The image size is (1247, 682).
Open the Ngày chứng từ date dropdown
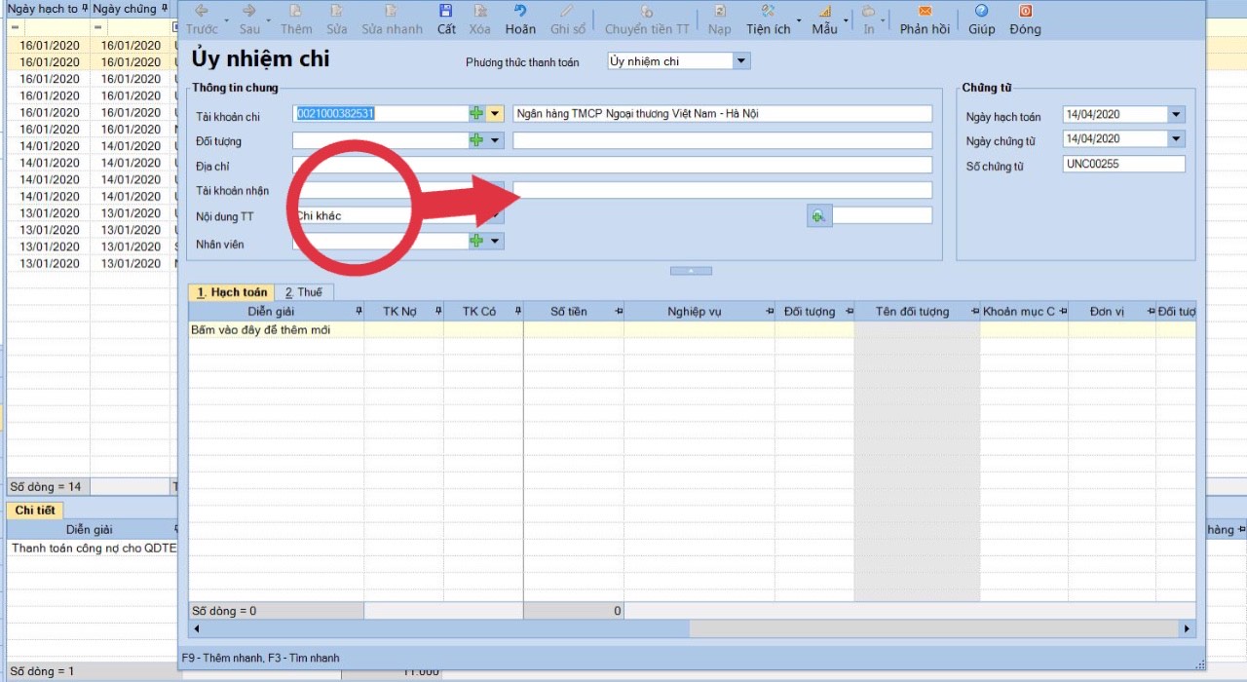coord(1176,139)
